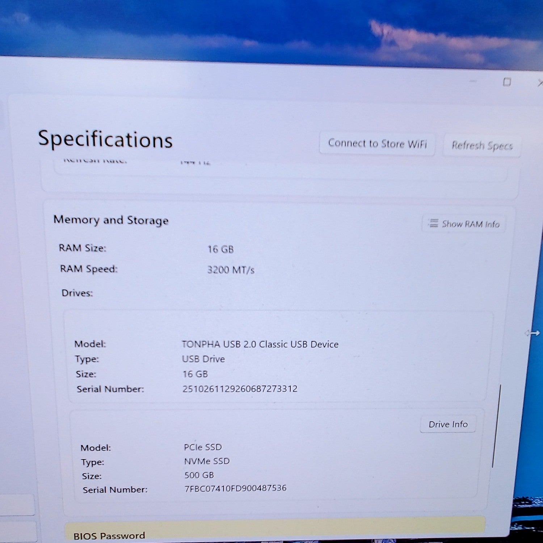Select the RAM Speed value 3200 MT/s

point(231,270)
